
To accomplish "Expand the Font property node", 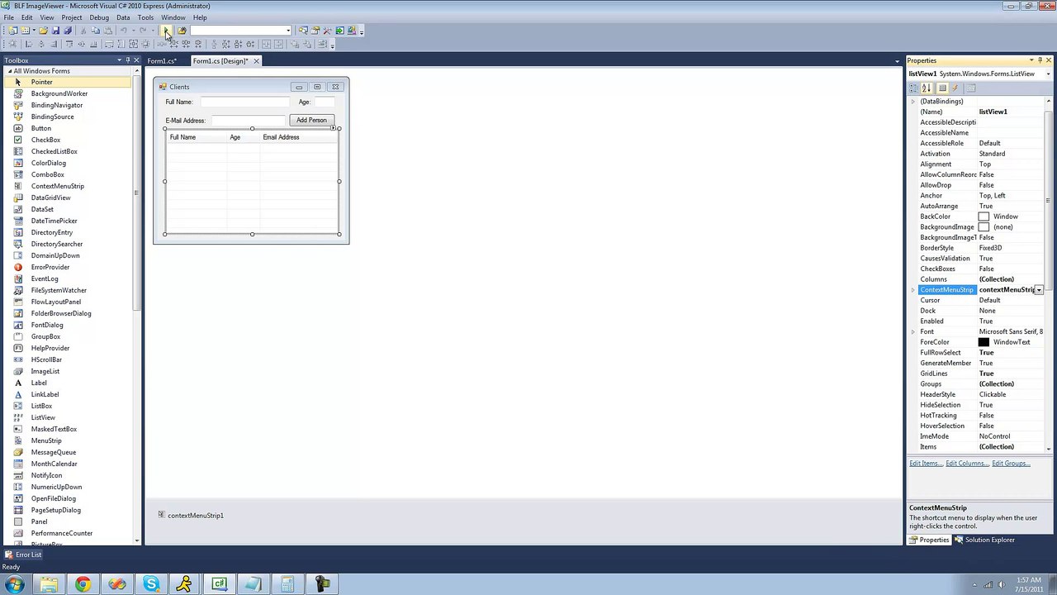I will click(x=913, y=331).
